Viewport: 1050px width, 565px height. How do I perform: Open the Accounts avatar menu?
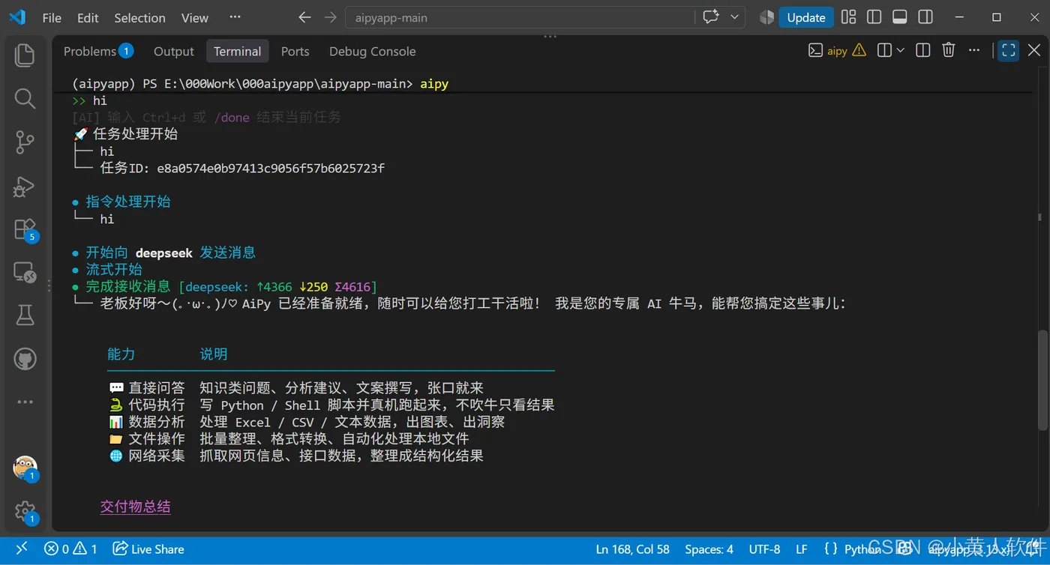coord(25,468)
